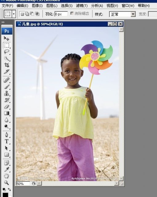Select the Pen tool
Screen dimensions: 157x197
[6, 135]
